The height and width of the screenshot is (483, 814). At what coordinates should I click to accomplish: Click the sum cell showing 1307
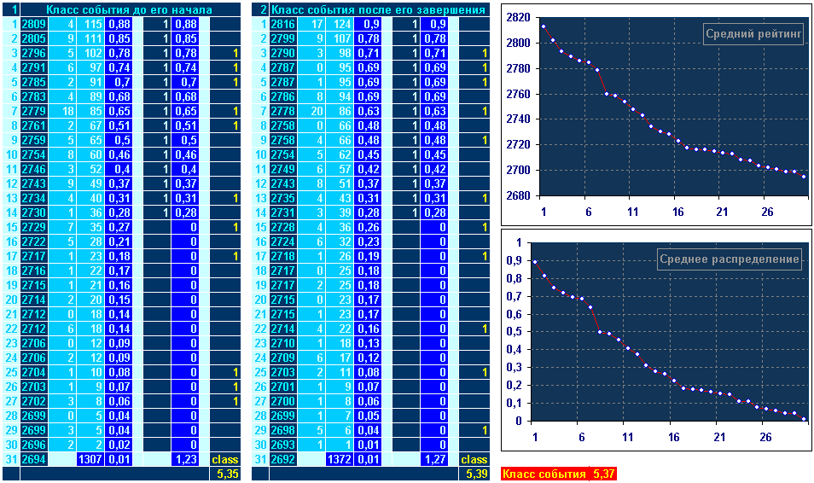coord(90,459)
